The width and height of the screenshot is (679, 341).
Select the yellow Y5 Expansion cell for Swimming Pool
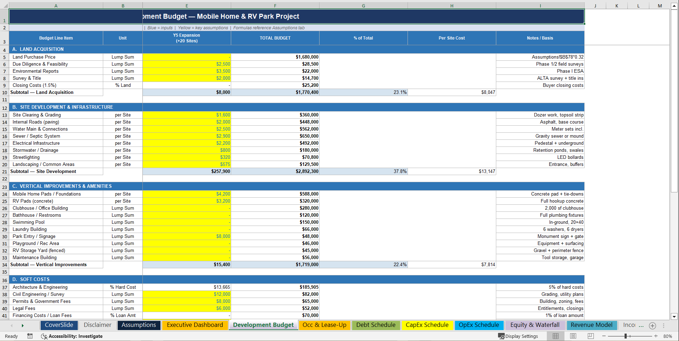click(186, 222)
